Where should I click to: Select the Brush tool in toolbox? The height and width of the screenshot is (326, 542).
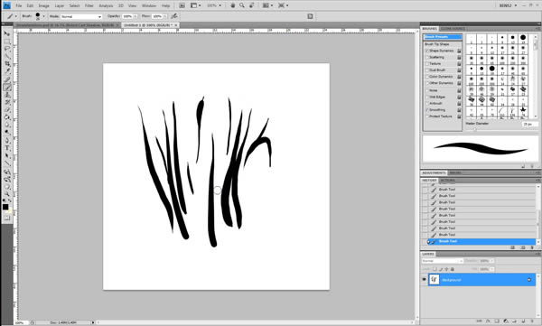(6, 87)
